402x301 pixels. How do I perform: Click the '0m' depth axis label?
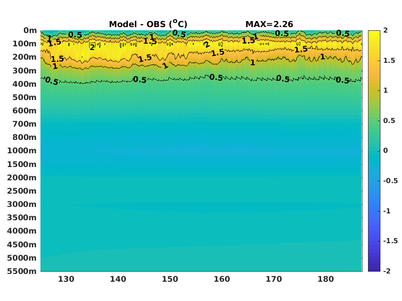coord(30,30)
